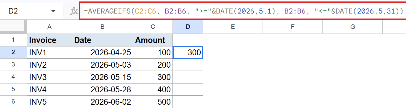Select row 4 header

point(13,77)
